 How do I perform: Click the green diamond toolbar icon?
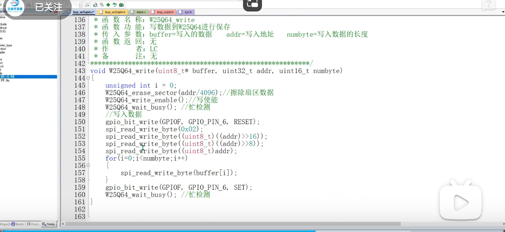point(108,5)
